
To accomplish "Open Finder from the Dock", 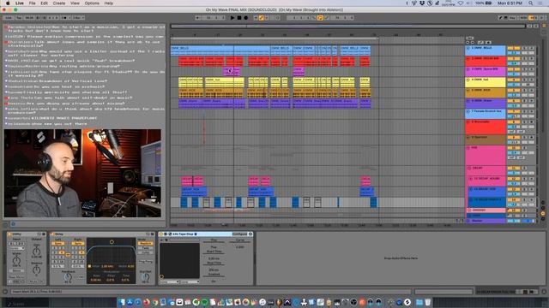I will tap(122, 302).
